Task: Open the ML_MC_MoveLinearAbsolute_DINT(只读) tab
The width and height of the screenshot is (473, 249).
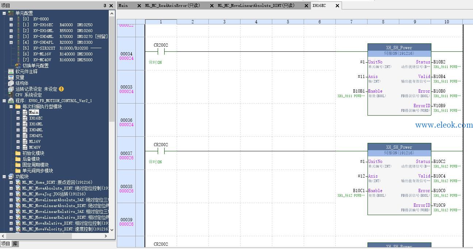Action: [256, 5]
